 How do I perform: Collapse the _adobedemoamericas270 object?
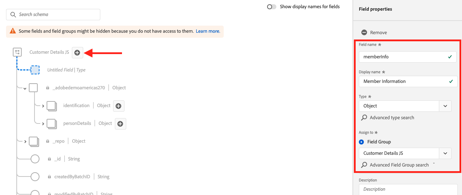pos(25,88)
